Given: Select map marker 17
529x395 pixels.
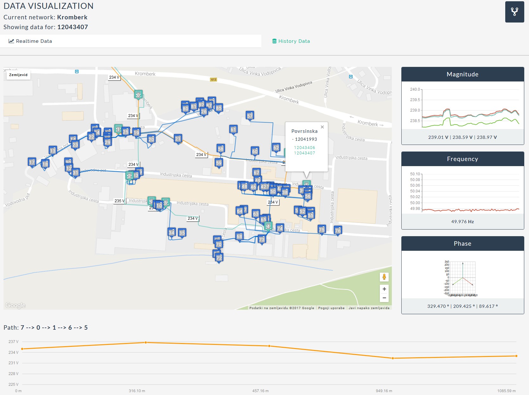Looking at the screenshot, I should (32, 162).
